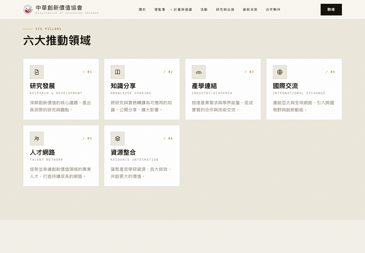Viewport: 365px width, 253px height.
Task: Click the / 05 card number
Action: point(87,138)
